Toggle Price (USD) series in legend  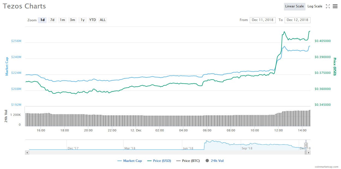click(x=159, y=161)
